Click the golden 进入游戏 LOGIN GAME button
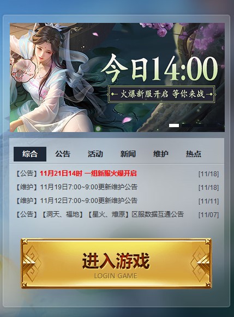Screen dimensions: 234x317 tap(116, 264)
